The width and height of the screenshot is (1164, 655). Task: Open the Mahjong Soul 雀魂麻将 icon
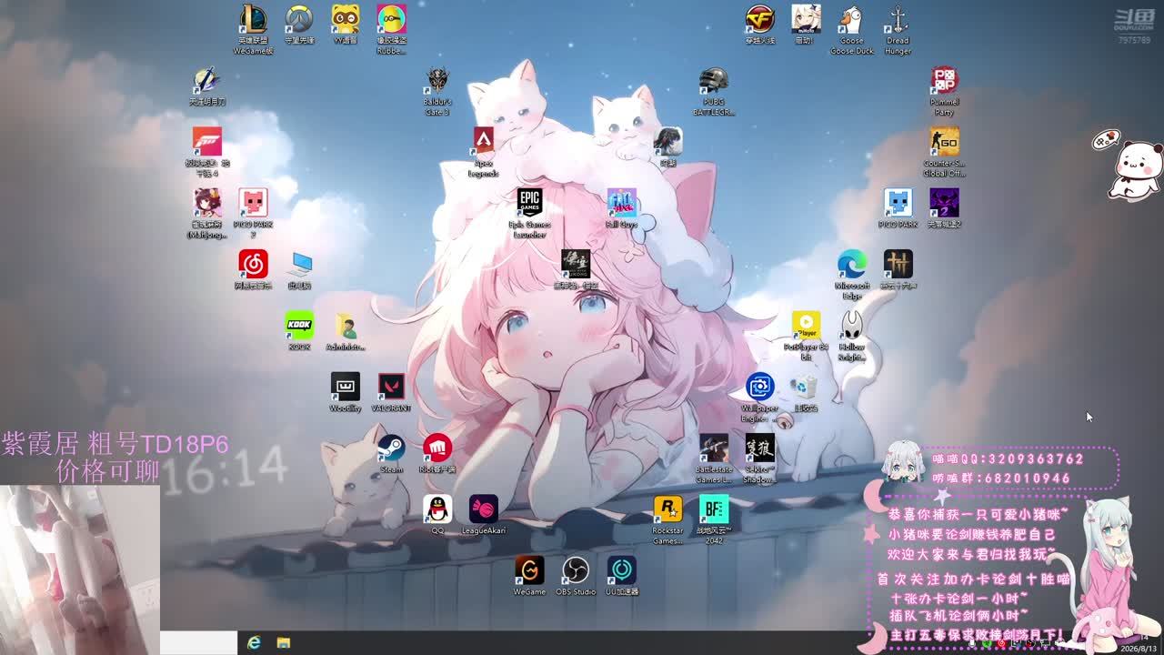point(206,202)
